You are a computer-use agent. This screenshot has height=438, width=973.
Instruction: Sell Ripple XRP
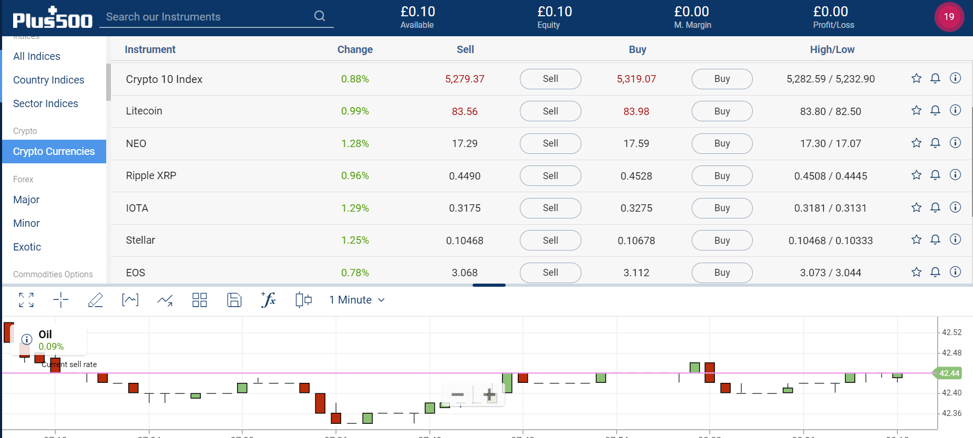[x=550, y=176]
